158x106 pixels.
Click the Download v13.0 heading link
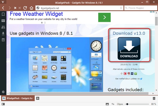[129, 33]
